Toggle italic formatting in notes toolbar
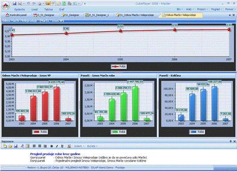Screen dimensions: 237x171 click(x=57, y=146)
